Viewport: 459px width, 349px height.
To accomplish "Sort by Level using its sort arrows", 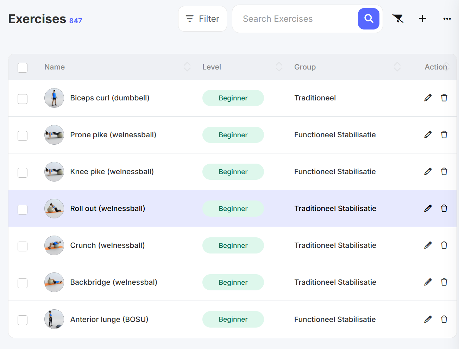I will 279,67.
